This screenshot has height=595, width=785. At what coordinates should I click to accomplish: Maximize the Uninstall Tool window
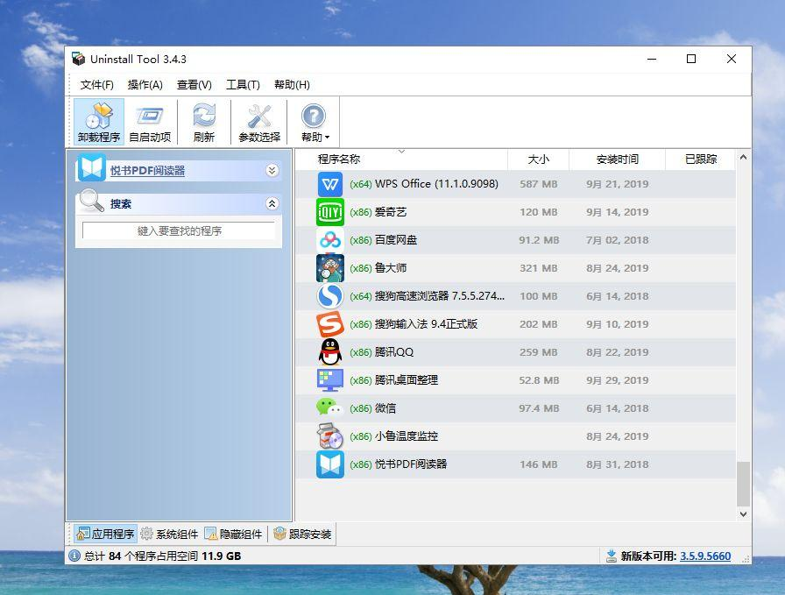(691, 59)
